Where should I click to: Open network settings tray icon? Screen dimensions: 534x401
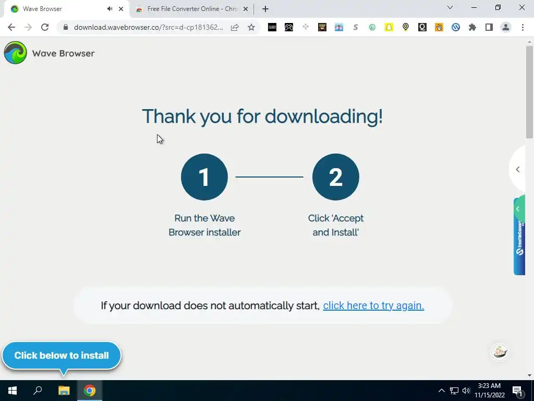[454, 391]
